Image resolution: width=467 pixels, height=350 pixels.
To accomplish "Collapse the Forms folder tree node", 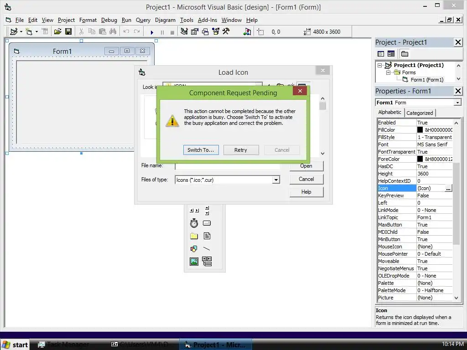I will click(x=388, y=72).
